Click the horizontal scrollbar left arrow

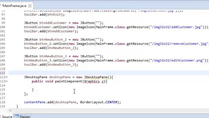[10, 110]
